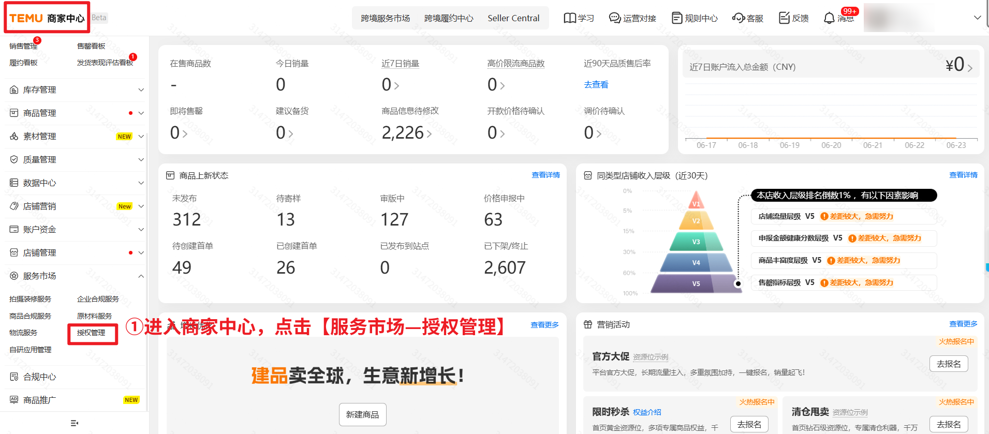This screenshot has height=434, width=989.
Task: Click the 质量管理 shield icon
Action: [x=14, y=159]
